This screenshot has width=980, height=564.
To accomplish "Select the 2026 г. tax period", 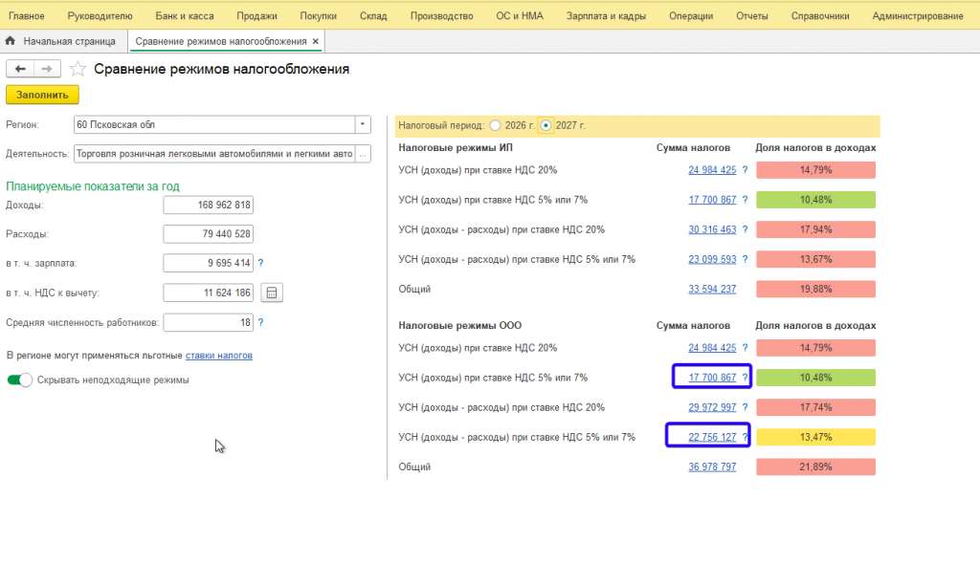I will pos(496,125).
